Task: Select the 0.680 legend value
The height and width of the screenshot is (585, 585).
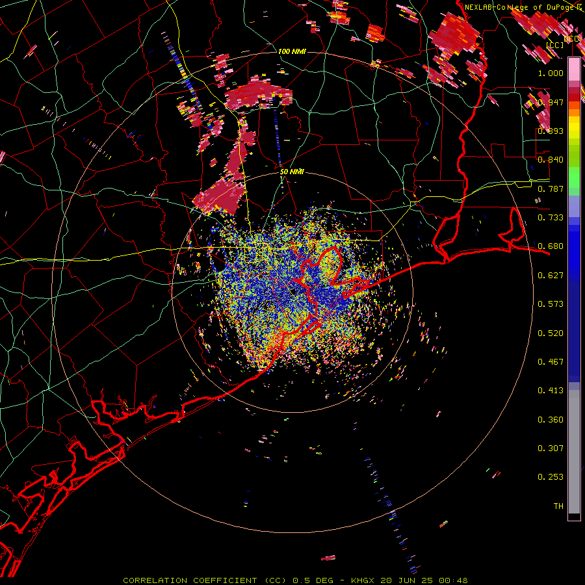Action: (x=551, y=246)
